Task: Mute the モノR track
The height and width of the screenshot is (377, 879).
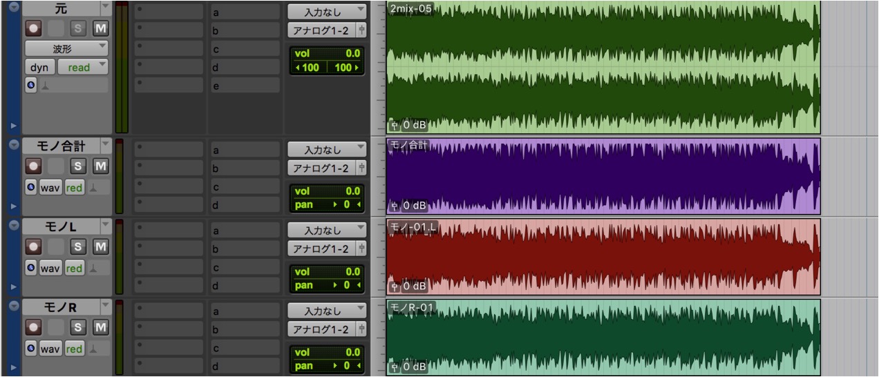Action: tap(101, 327)
